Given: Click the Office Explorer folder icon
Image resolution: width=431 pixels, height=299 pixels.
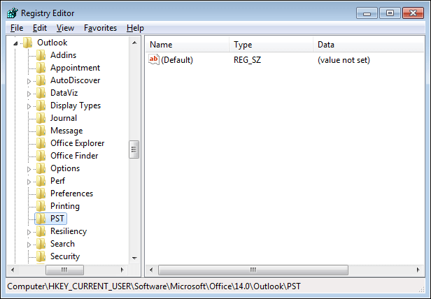Looking at the screenshot, I should (x=41, y=143).
